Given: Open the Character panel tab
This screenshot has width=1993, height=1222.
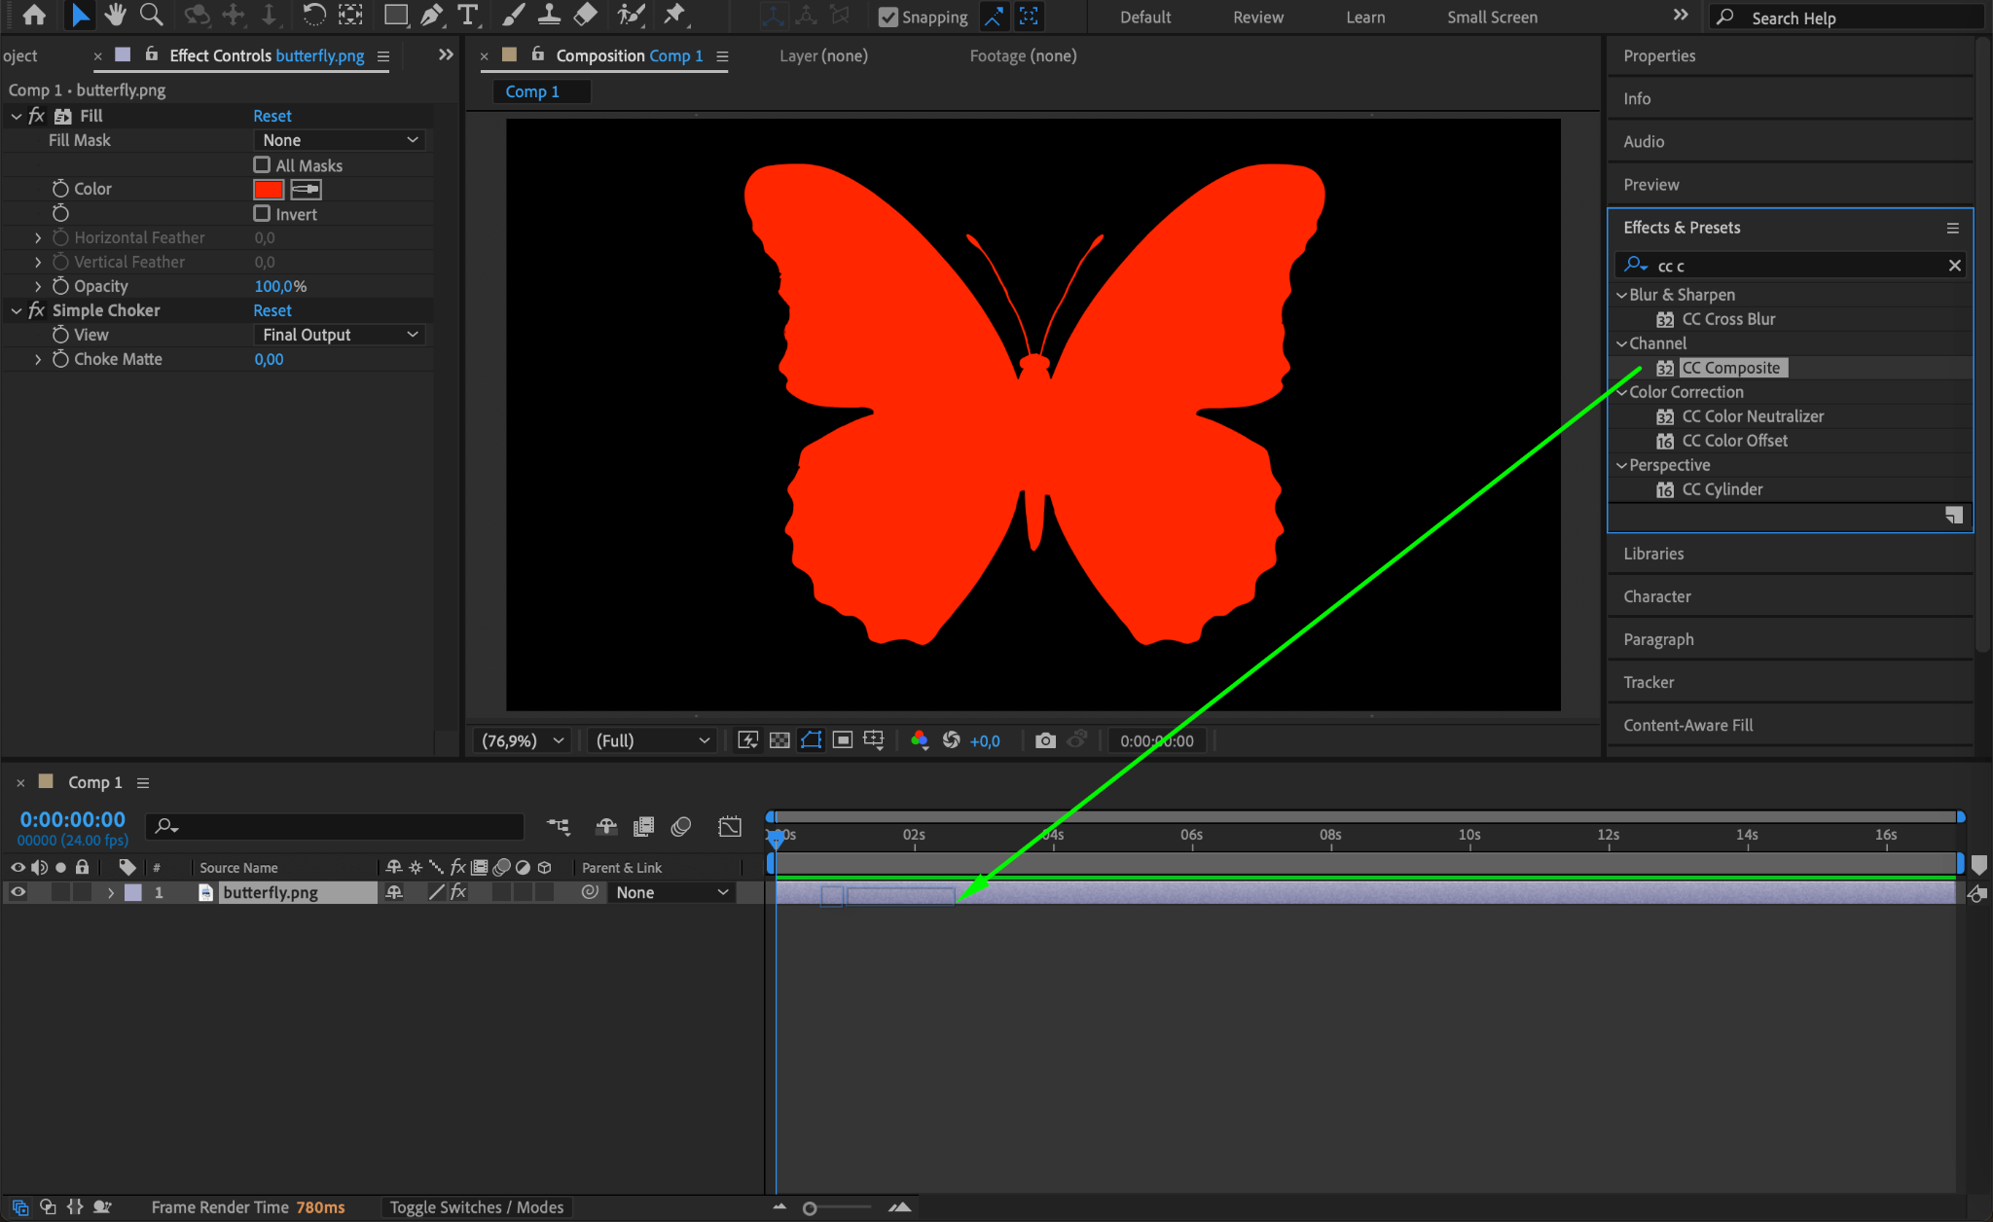Looking at the screenshot, I should [1656, 596].
